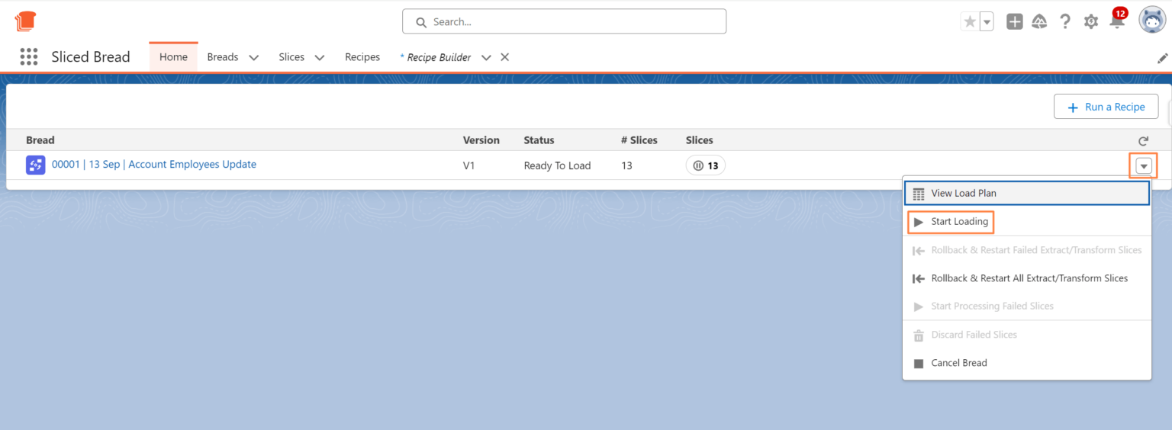The image size is (1172, 430).
Task: Click the edit navigation pencil icon
Action: click(1162, 58)
